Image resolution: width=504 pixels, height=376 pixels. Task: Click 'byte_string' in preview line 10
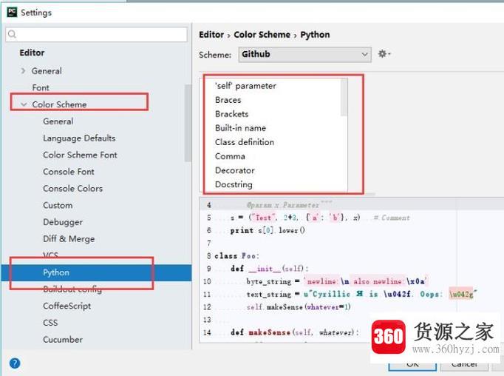coord(269,281)
